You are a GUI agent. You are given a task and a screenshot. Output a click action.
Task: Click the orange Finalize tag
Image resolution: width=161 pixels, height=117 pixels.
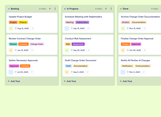coord(125,44)
